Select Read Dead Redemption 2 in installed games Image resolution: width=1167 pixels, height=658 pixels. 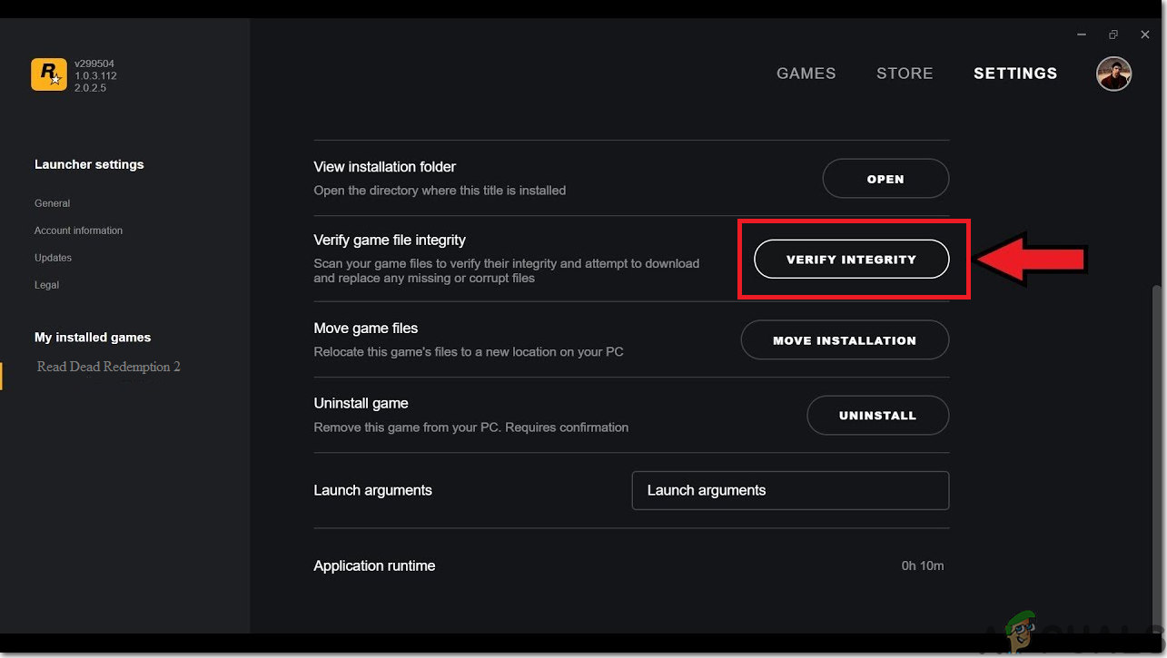pos(108,367)
